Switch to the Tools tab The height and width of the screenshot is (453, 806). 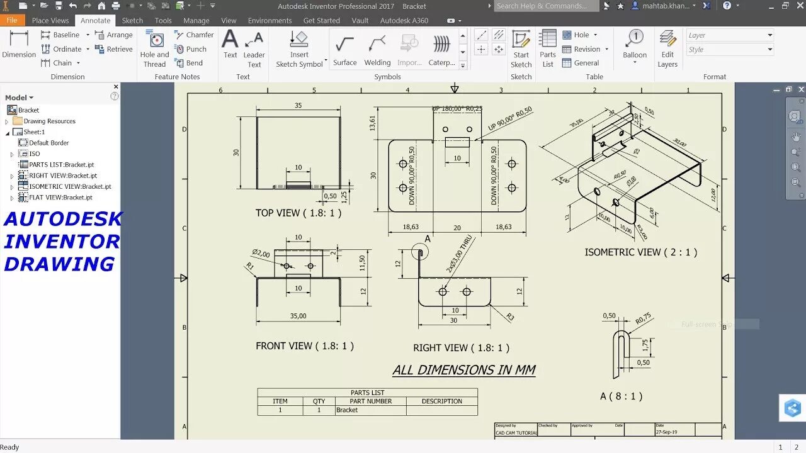[x=163, y=20]
